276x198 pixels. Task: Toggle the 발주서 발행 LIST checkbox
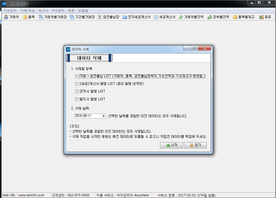pos(77,99)
